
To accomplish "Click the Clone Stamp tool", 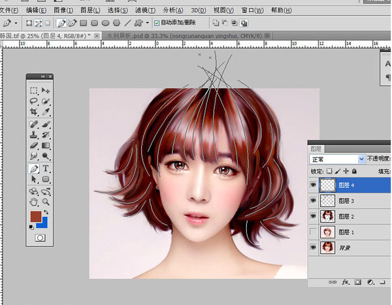I will [33, 135].
